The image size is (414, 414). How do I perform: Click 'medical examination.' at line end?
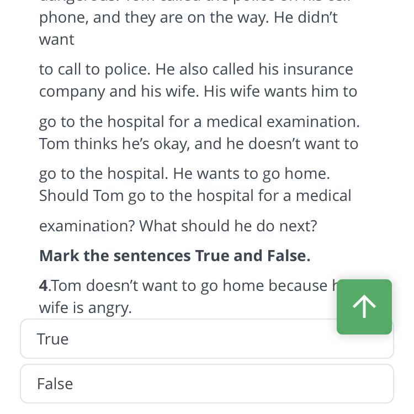(x=283, y=122)
